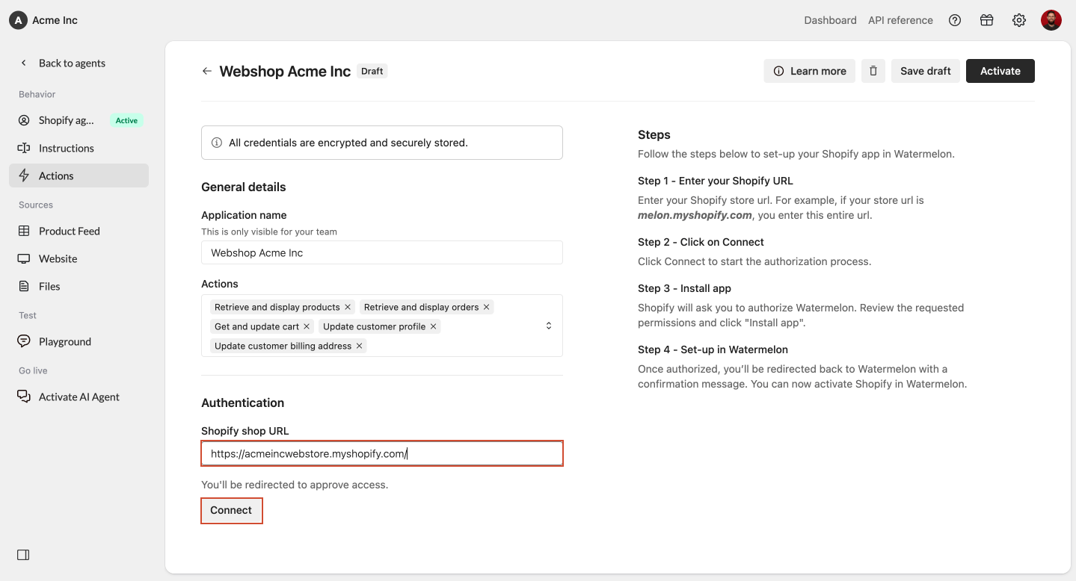Click the Acme Inc workspace name

55,20
